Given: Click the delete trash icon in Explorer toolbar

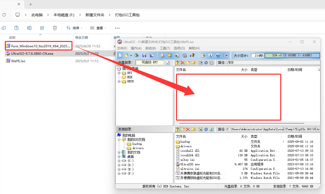Looking at the screenshot, I should pyautogui.click(x=55, y=28).
